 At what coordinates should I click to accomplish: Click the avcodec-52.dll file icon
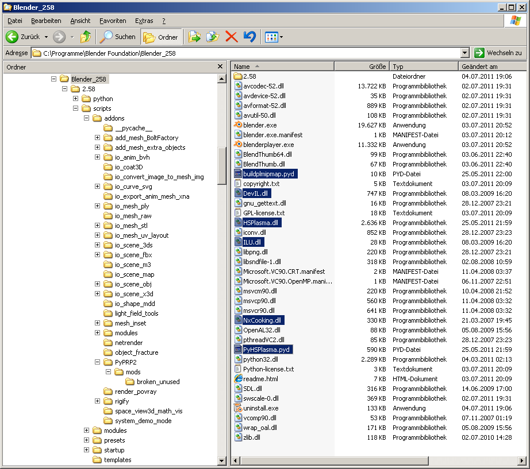238,86
